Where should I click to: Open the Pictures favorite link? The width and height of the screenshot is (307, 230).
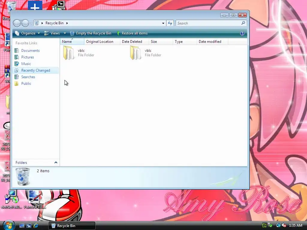(x=27, y=57)
